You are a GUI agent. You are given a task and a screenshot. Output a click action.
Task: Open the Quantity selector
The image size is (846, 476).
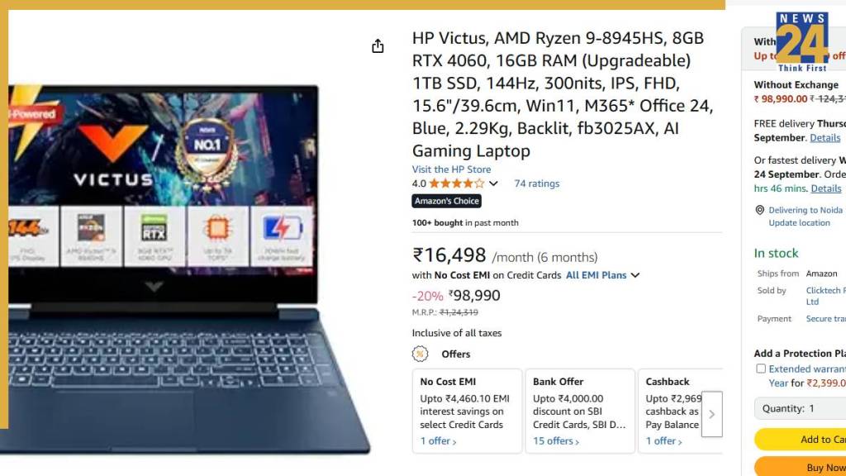800,408
